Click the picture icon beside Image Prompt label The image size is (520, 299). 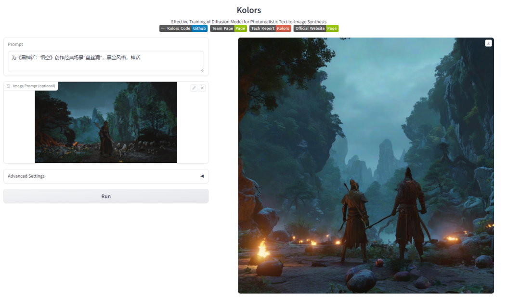pos(9,86)
